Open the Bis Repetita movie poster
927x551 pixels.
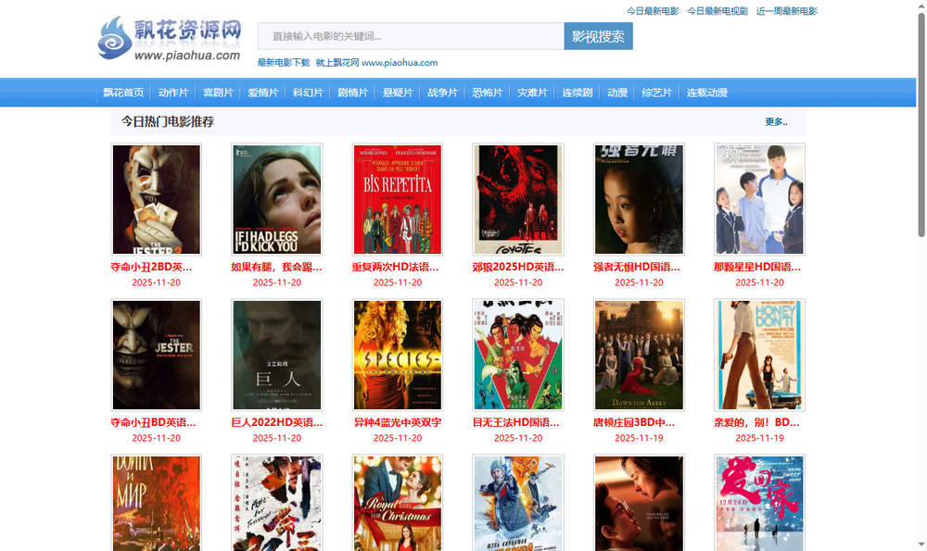[398, 200]
